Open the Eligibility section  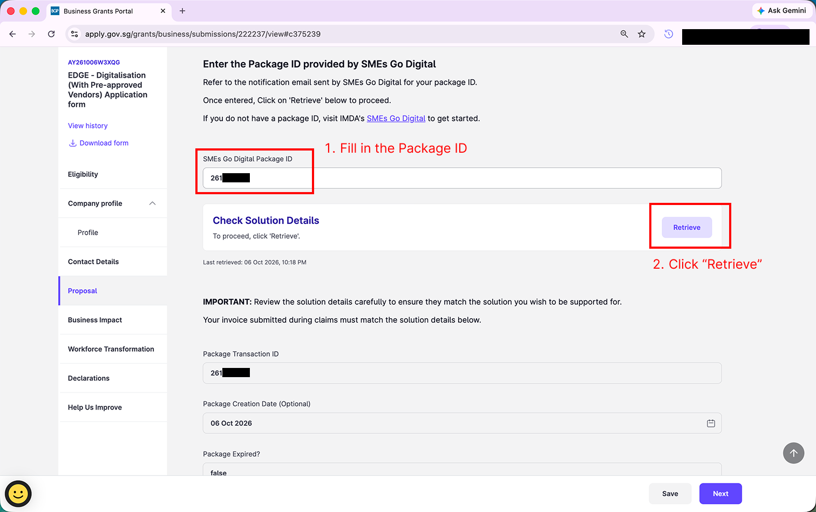[113, 174]
